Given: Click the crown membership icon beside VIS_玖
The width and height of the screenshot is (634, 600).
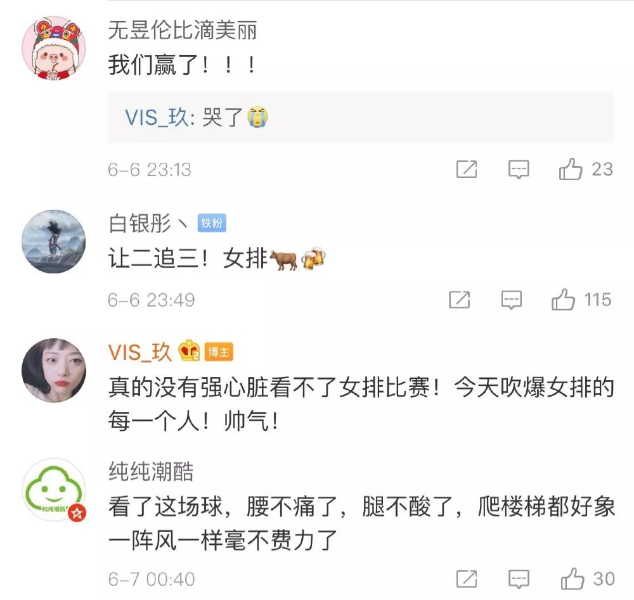Looking at the screenshot, I should click(189, 351).
